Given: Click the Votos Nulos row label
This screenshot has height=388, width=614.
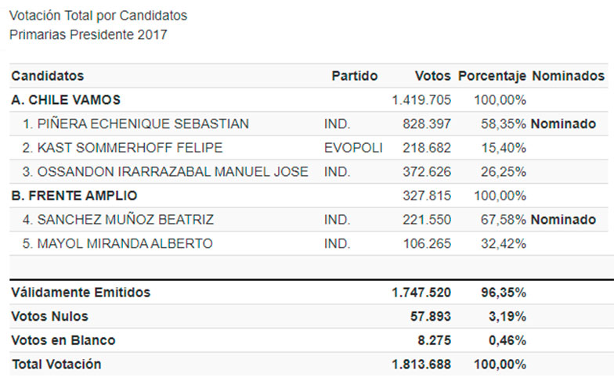Looking at the screenshot, I should (x=49, y=317).
